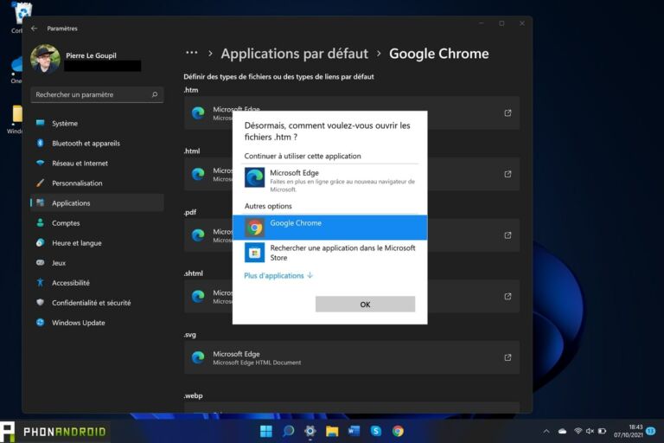Open external link icon for .html row
This screenshot has width=664, height=443.
(x=508, y=174)
